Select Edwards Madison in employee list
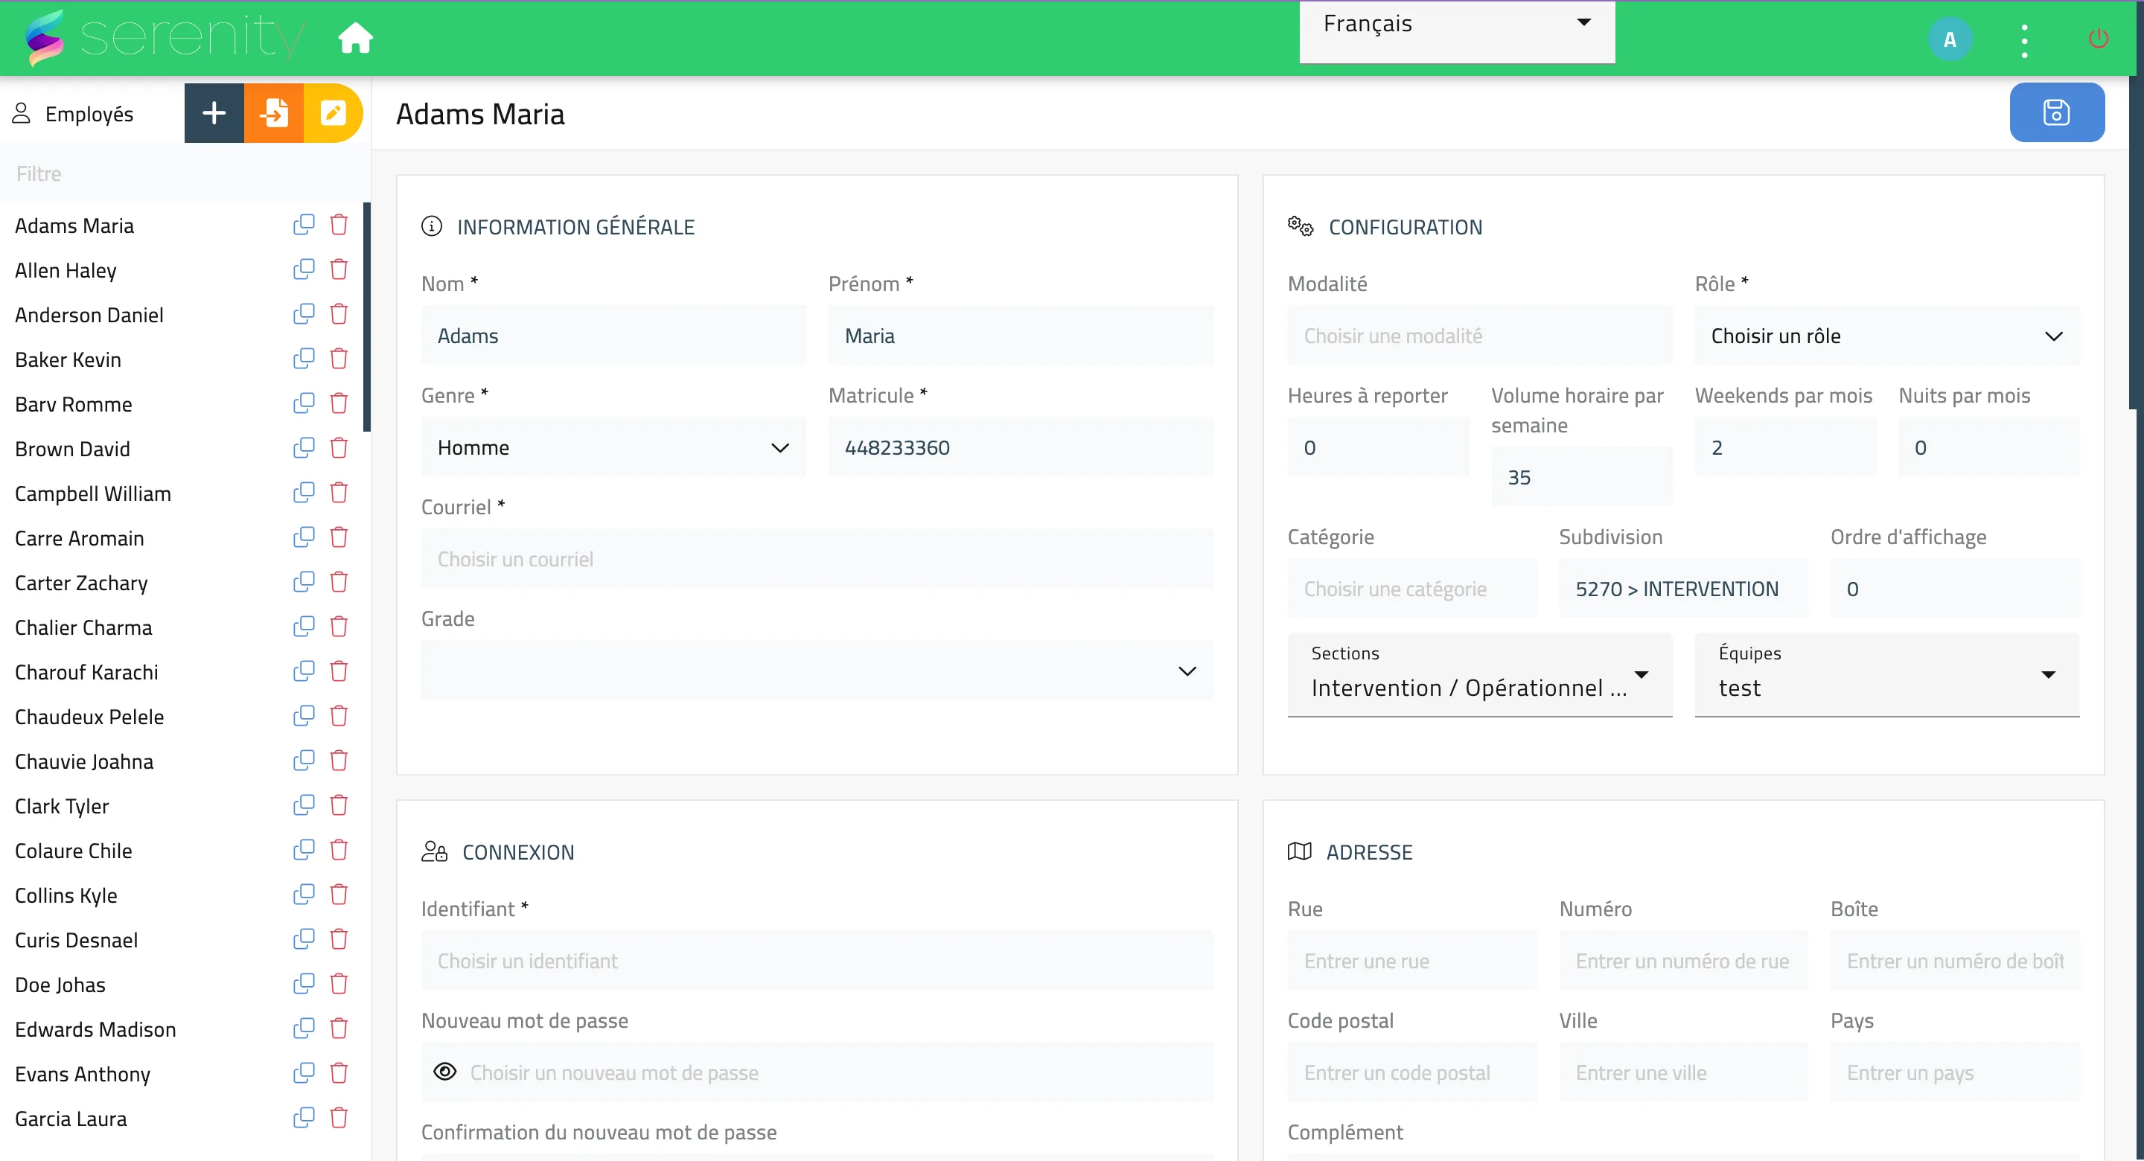2144x1161 pixels. pyautogui.click(x=96, y=1029)
